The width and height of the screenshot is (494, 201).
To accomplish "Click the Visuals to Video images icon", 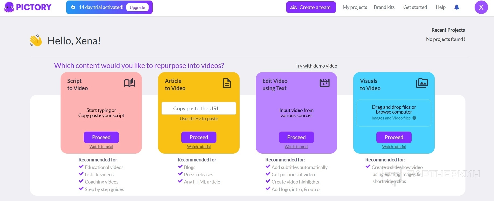I will [422, 83].
